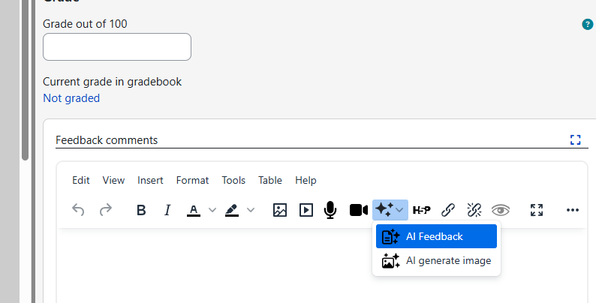
Task: Toggle bold formatting
Action: click(x=141, y=210)
